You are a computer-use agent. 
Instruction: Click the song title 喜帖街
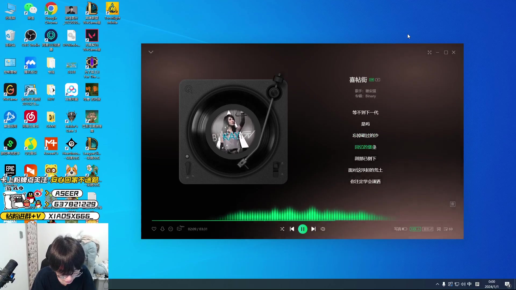tap(358, 80)
